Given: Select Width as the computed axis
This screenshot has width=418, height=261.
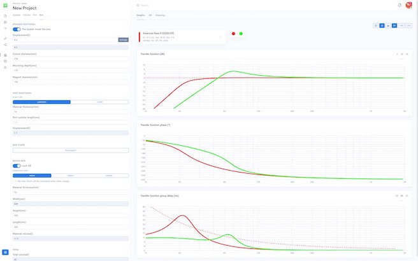Looking at the screenshot, I should [x=32, y=176].
